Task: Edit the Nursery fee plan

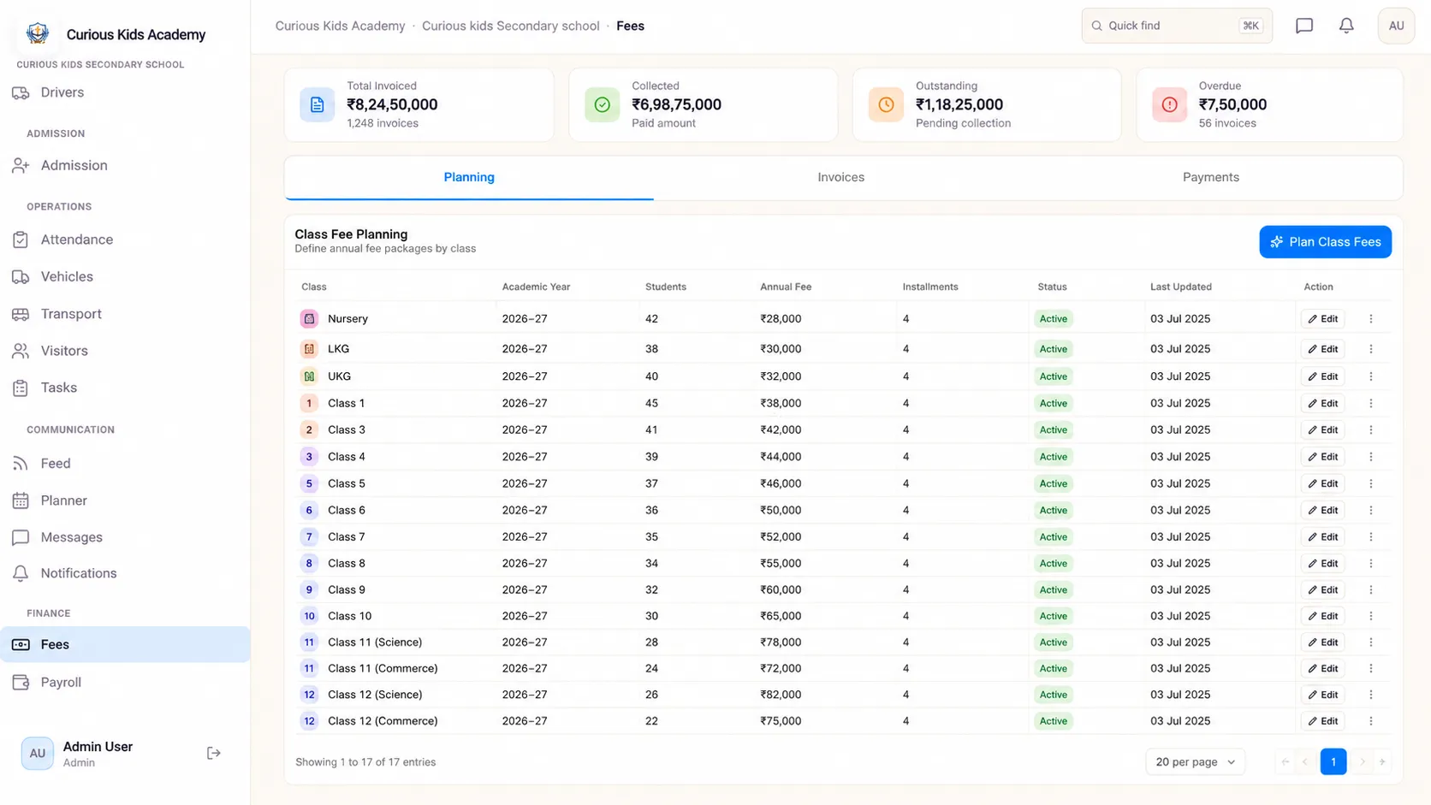Action: [x=1322, y=318]
